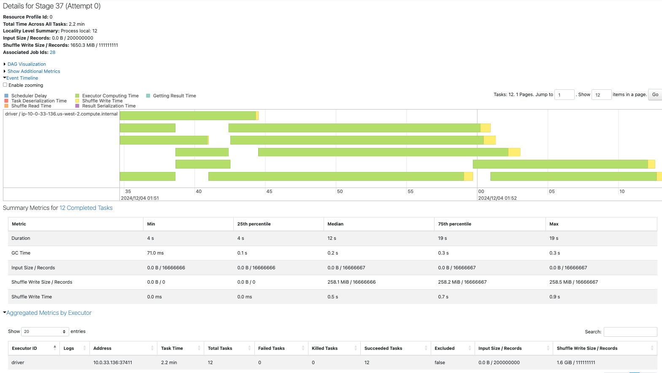Sort executor table by Total Tasks
This screenshot has width=662, height=373.
click(229, 348)
